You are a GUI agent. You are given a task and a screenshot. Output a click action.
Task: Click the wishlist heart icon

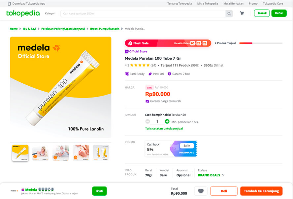pyautogui.click(x=201, y=191)
